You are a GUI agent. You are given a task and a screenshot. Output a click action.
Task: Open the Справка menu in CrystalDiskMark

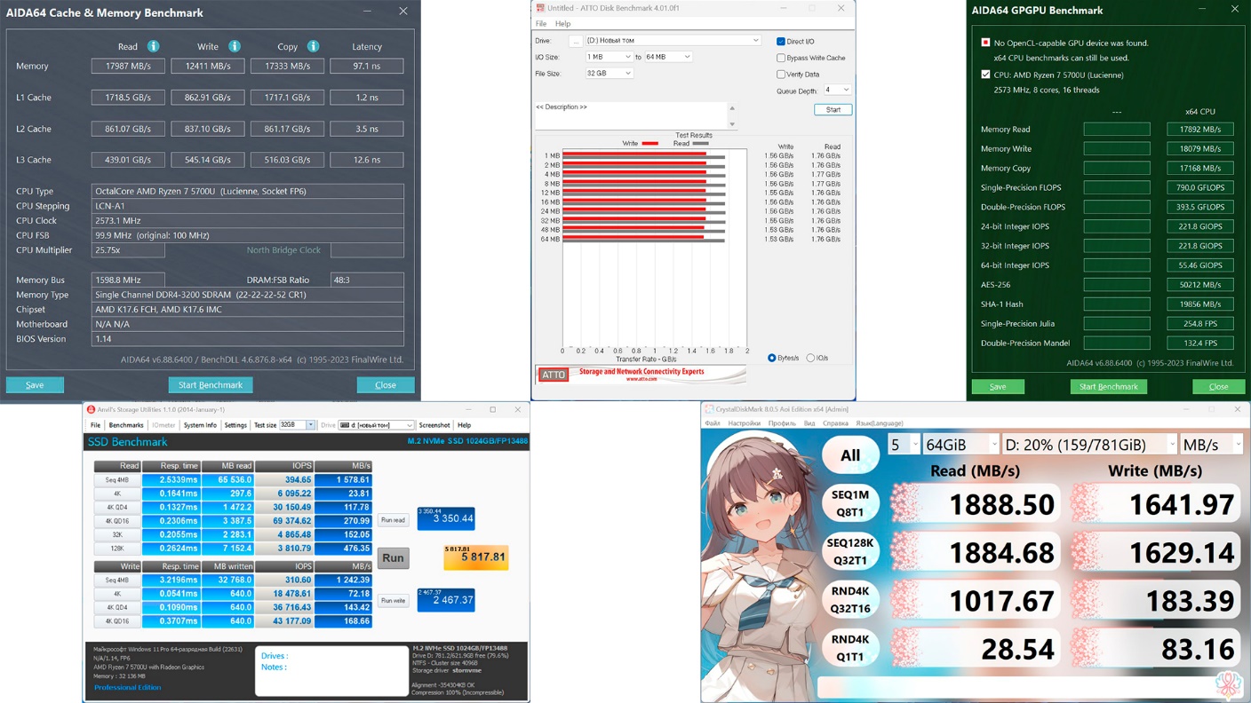click(835, 423)
